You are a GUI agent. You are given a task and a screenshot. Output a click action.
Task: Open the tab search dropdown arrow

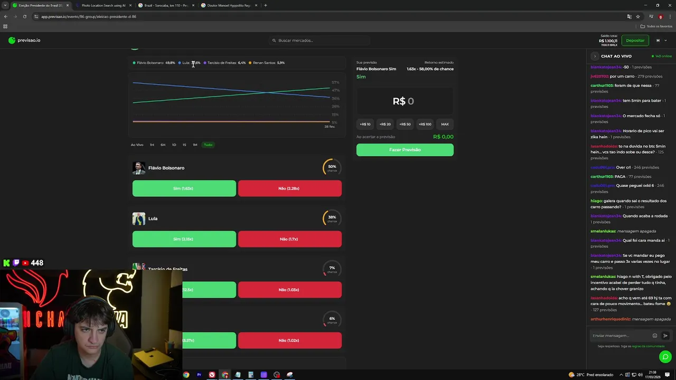pos(5,5)
